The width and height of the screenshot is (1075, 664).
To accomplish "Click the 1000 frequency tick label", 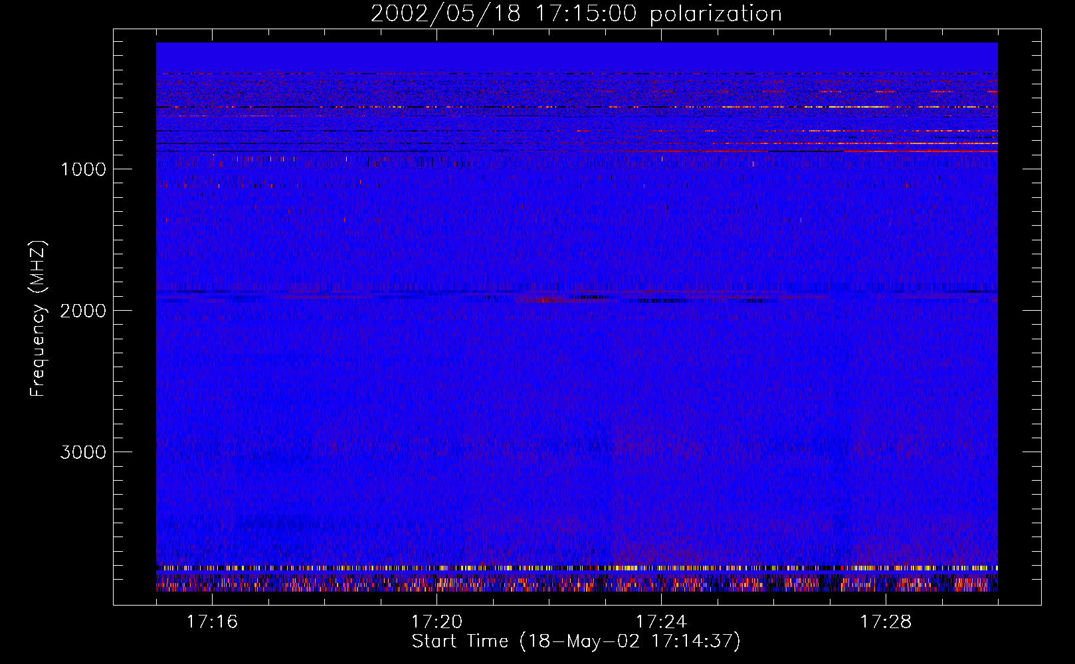I will point(83,169).
